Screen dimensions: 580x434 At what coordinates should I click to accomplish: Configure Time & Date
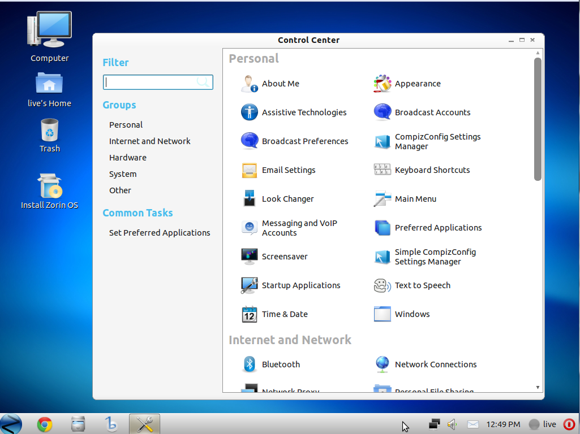pyautogui.click(x=285, y=314)
